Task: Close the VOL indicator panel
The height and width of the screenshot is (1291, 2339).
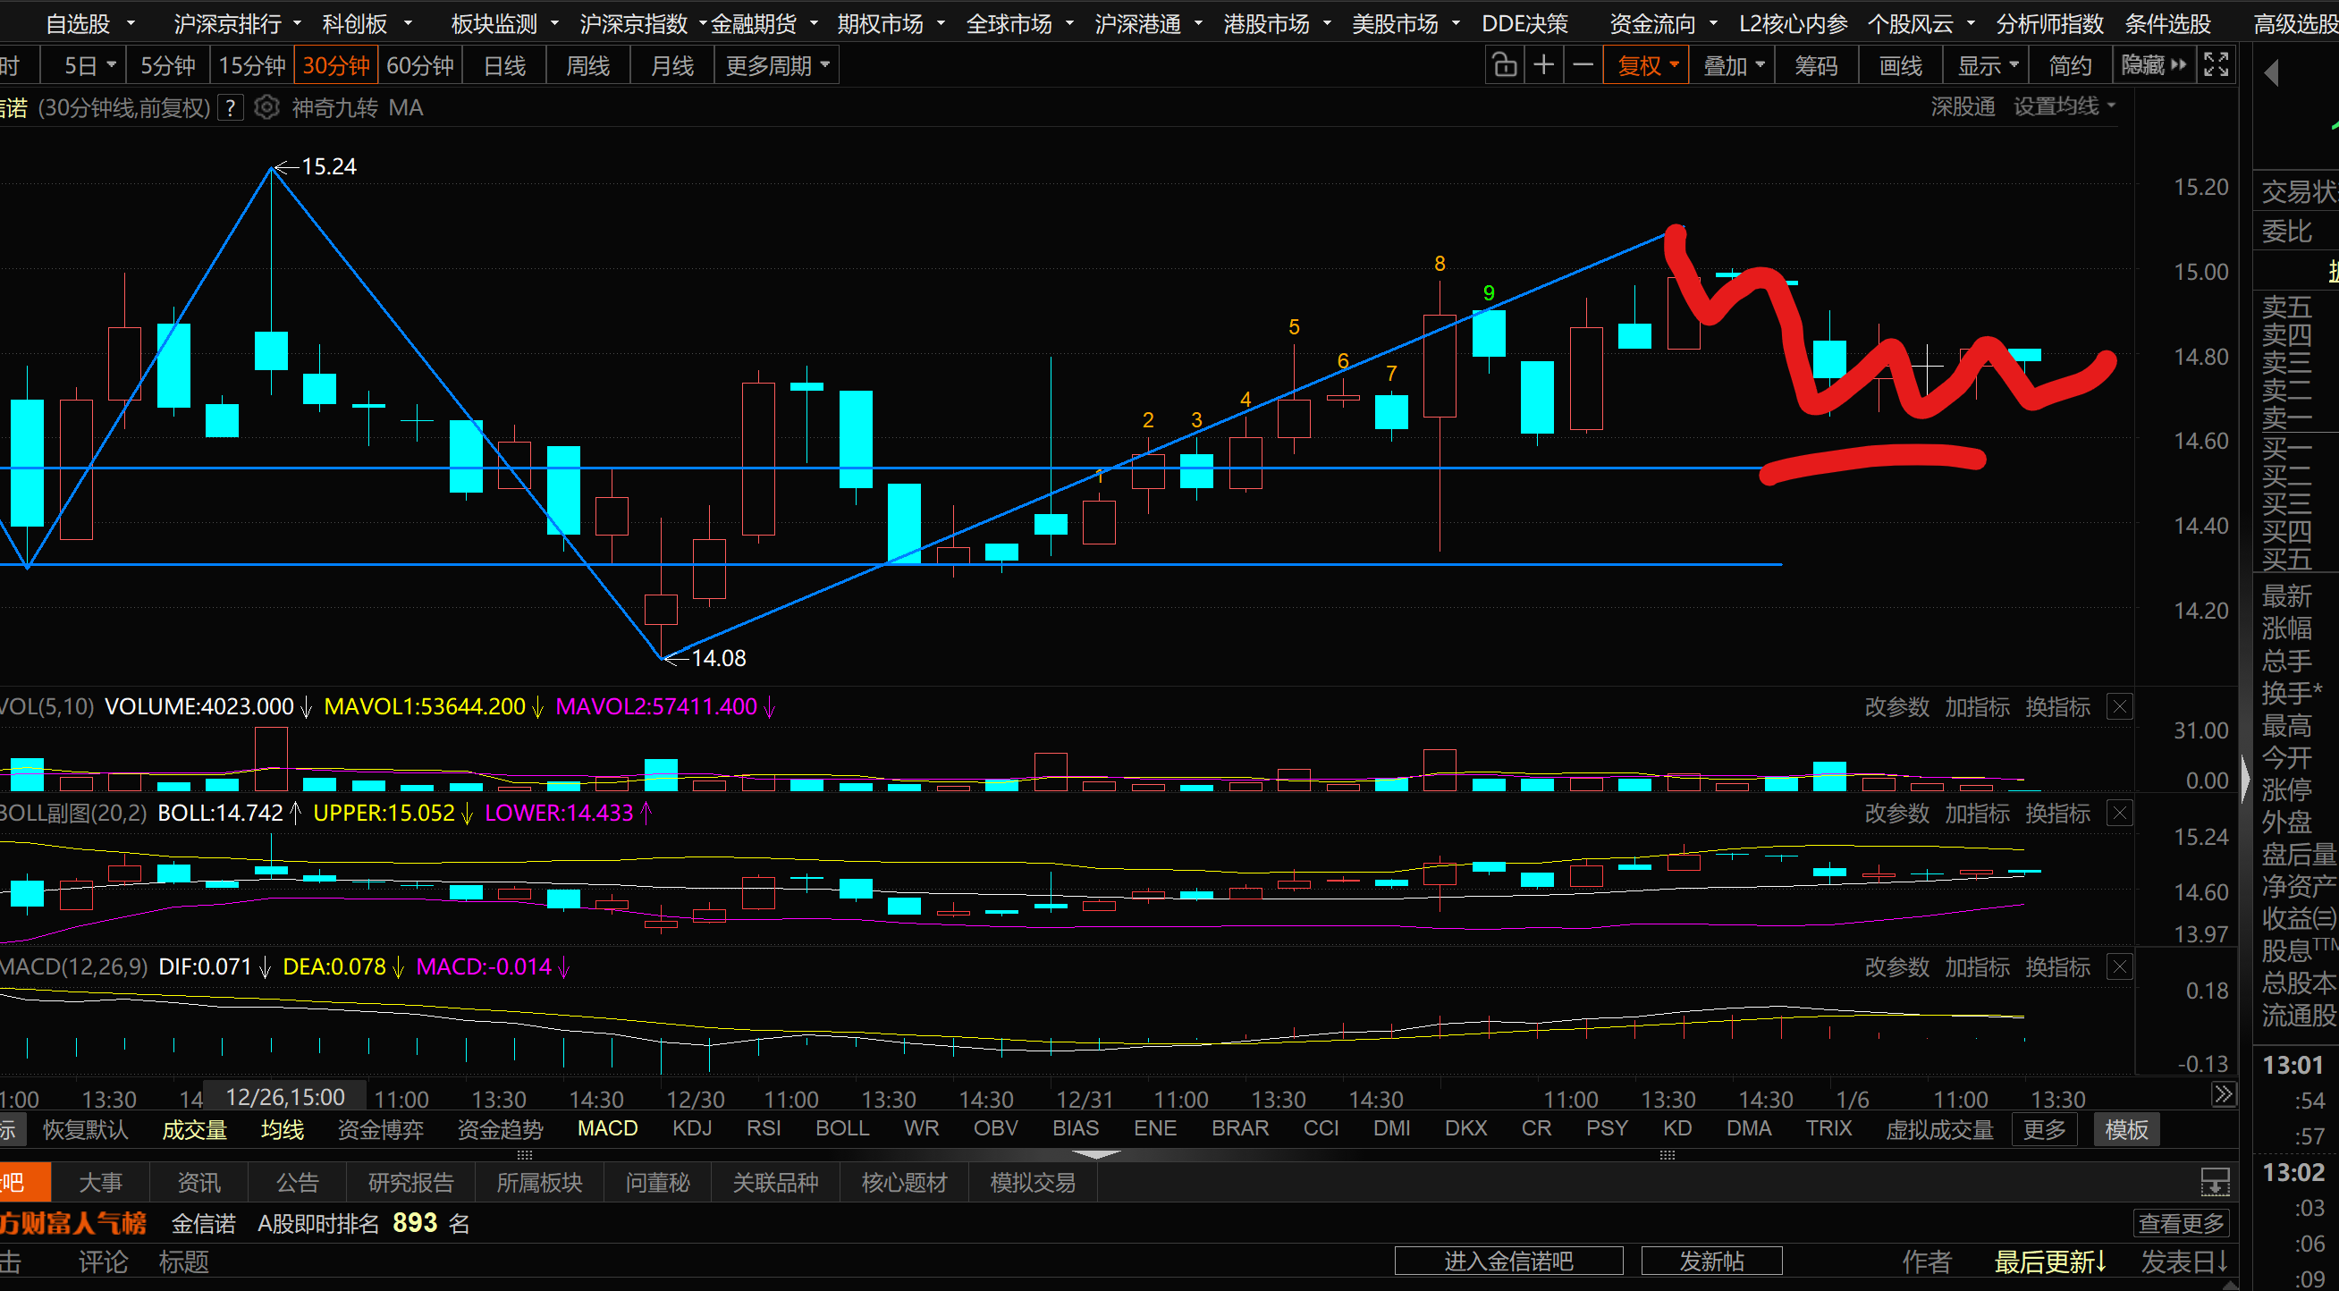Action: click(2119, 706)
